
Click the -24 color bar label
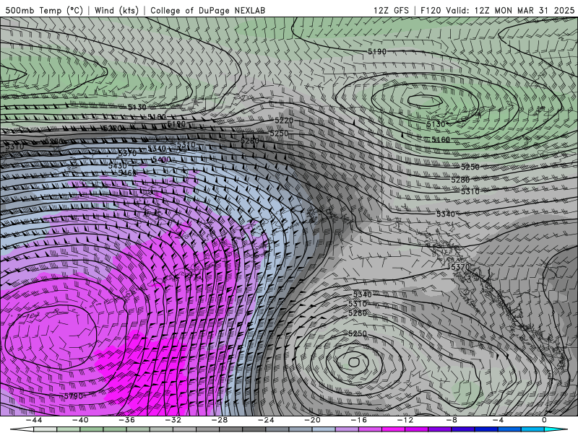266,420
